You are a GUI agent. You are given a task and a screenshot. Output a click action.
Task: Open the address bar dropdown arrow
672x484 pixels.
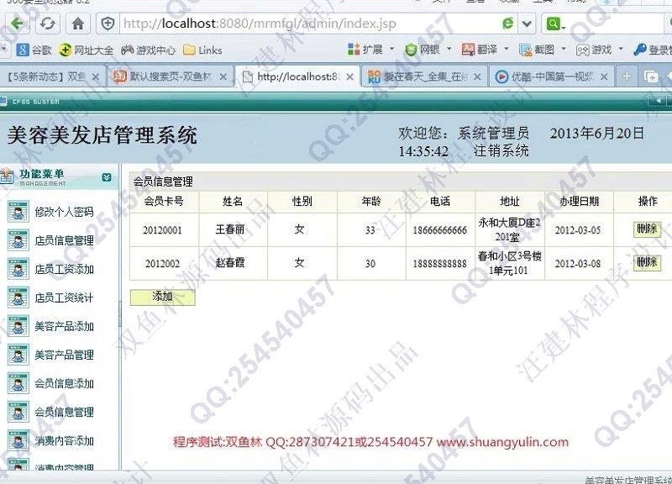click(528, 24)
